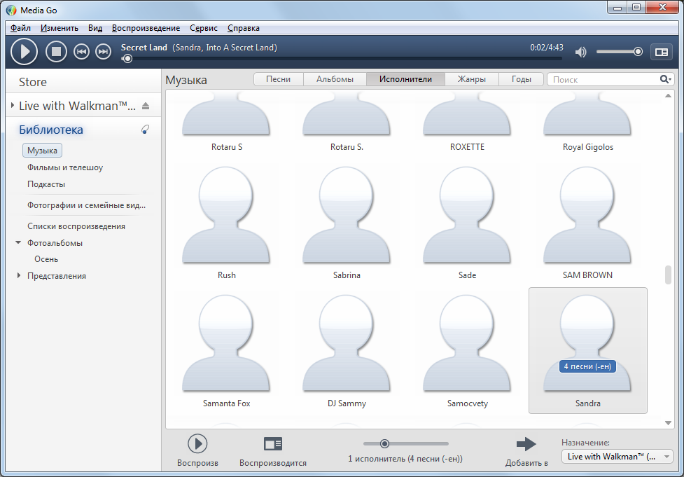Open the Изменить menu
The height and width of the screenshot is (477, 684).
[60, 28]
